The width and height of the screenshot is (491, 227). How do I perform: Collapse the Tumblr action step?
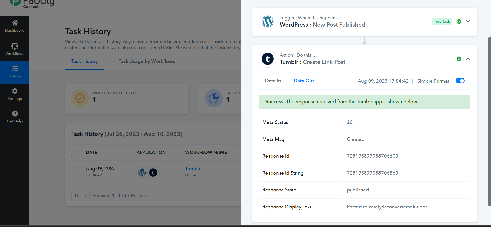[x=468, y=59]
